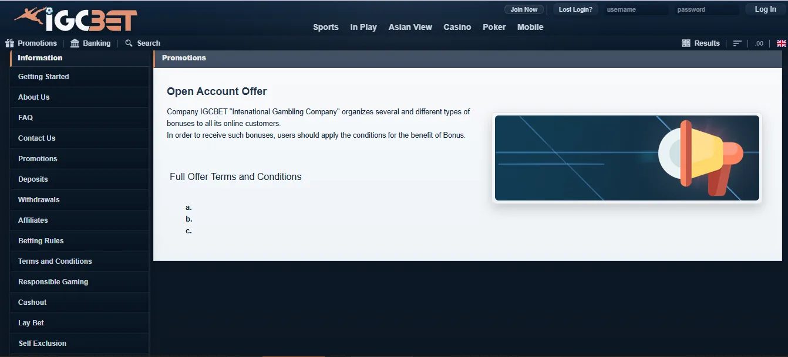Open Lay Bet in sidebar
The image size is (788, 357).
coord(79,323)
